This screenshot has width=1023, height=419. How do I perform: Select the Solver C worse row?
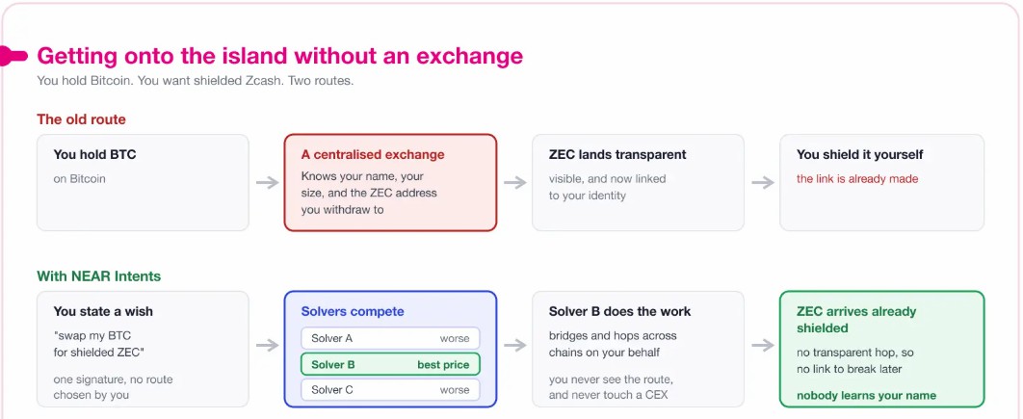click(x=390, y=390)
